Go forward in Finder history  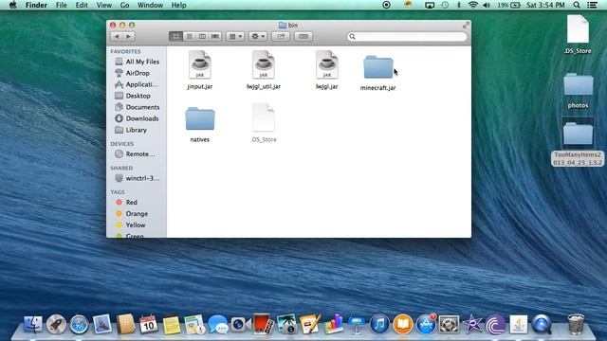pos(129,36)
